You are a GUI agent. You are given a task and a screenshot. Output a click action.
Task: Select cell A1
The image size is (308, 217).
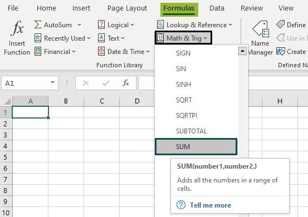point(30,112)
